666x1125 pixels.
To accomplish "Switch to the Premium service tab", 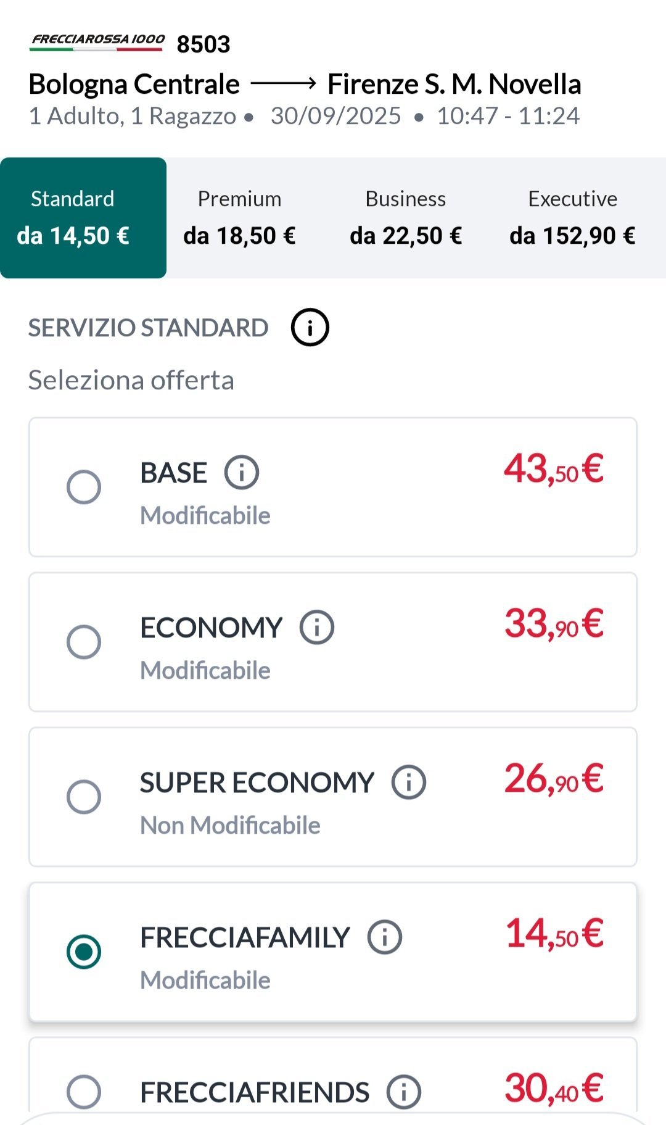I will click(x=239, y=218).
